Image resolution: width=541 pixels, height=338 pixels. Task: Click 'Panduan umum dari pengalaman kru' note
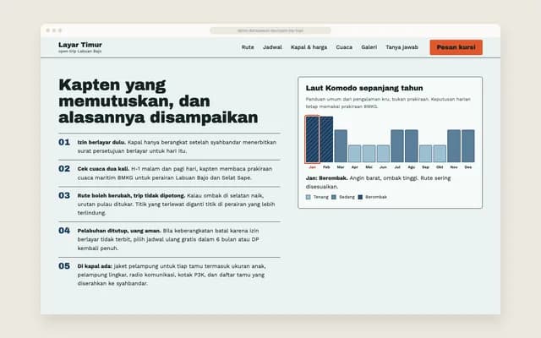388,103
